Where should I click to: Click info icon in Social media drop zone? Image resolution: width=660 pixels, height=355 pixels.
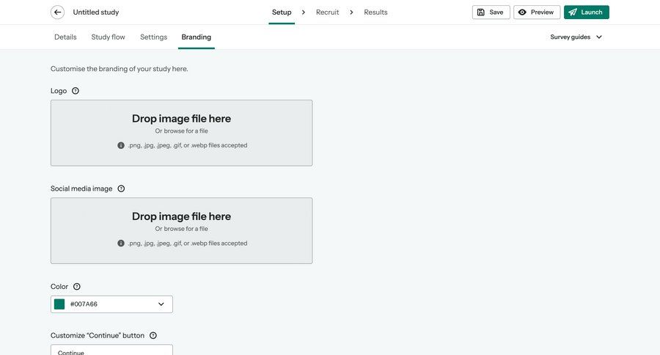click(121, 244)
